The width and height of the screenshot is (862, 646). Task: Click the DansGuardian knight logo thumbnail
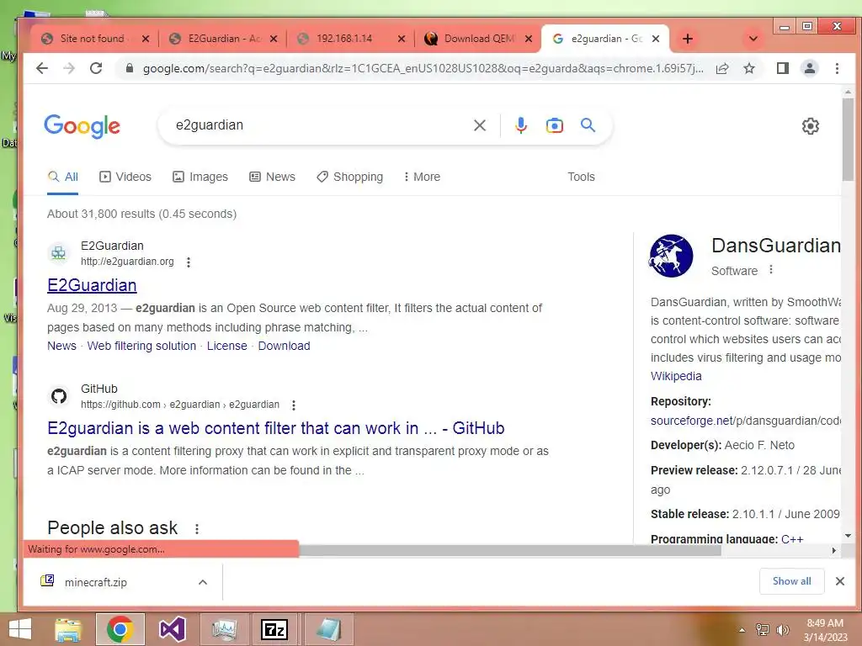[671, 256]
